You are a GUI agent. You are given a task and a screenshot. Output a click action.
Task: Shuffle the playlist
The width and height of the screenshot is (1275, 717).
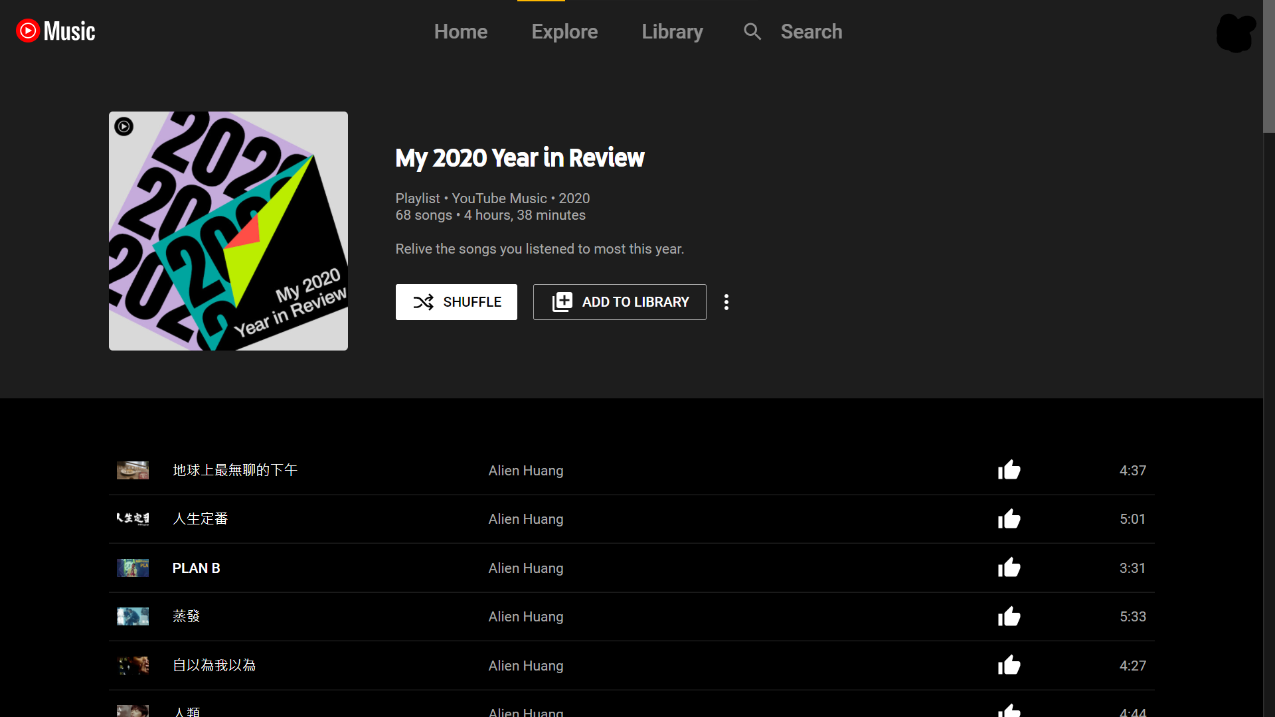(456, 302)
